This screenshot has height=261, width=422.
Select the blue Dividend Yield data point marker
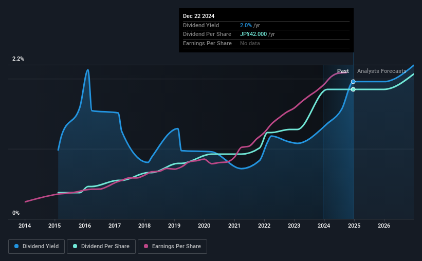(353, 82)
